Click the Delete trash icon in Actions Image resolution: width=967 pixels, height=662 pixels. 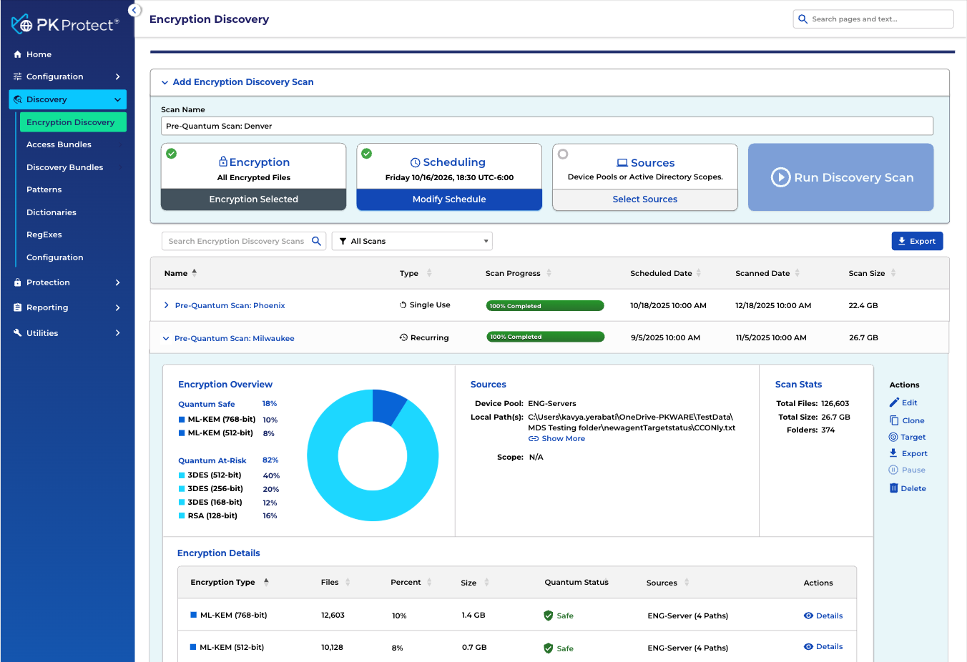tap(893, 488)
